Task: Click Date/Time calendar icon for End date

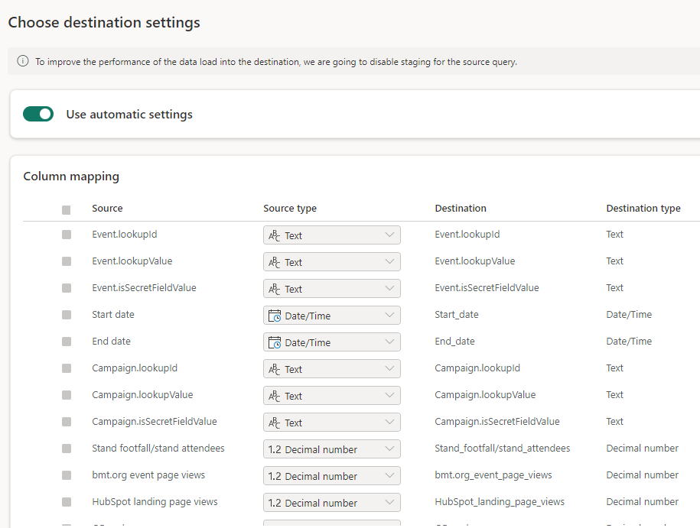Action: pos(275,342)
